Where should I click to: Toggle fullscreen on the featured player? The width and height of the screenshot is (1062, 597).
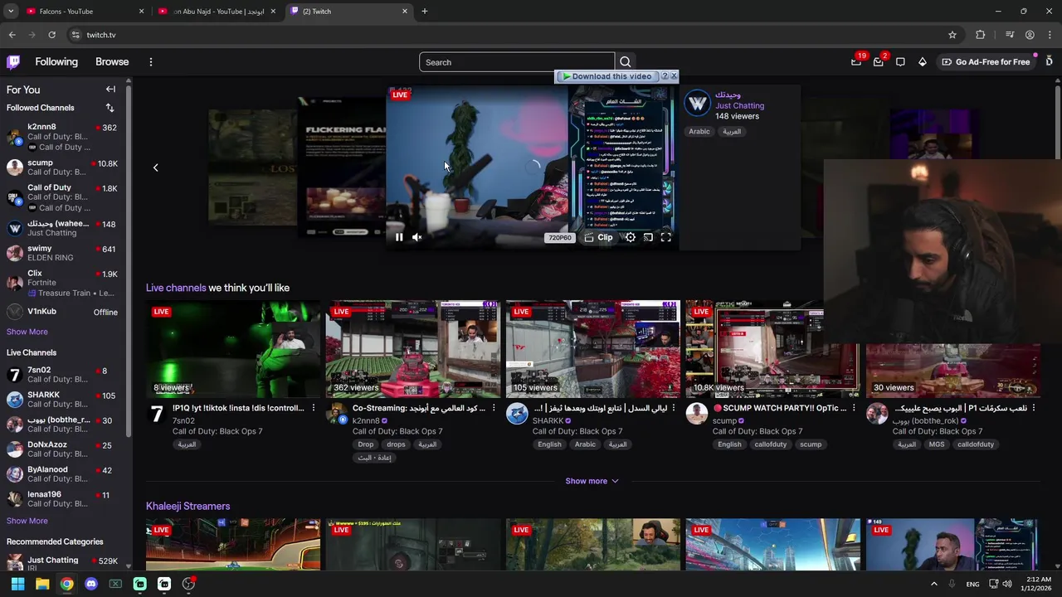(665, 238)
